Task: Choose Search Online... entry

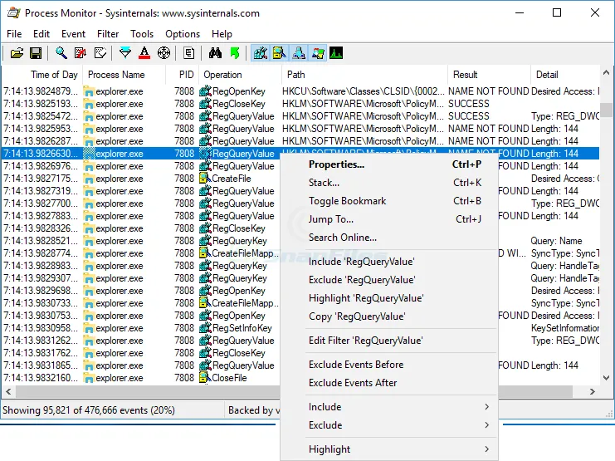Action: coord(389,238)
